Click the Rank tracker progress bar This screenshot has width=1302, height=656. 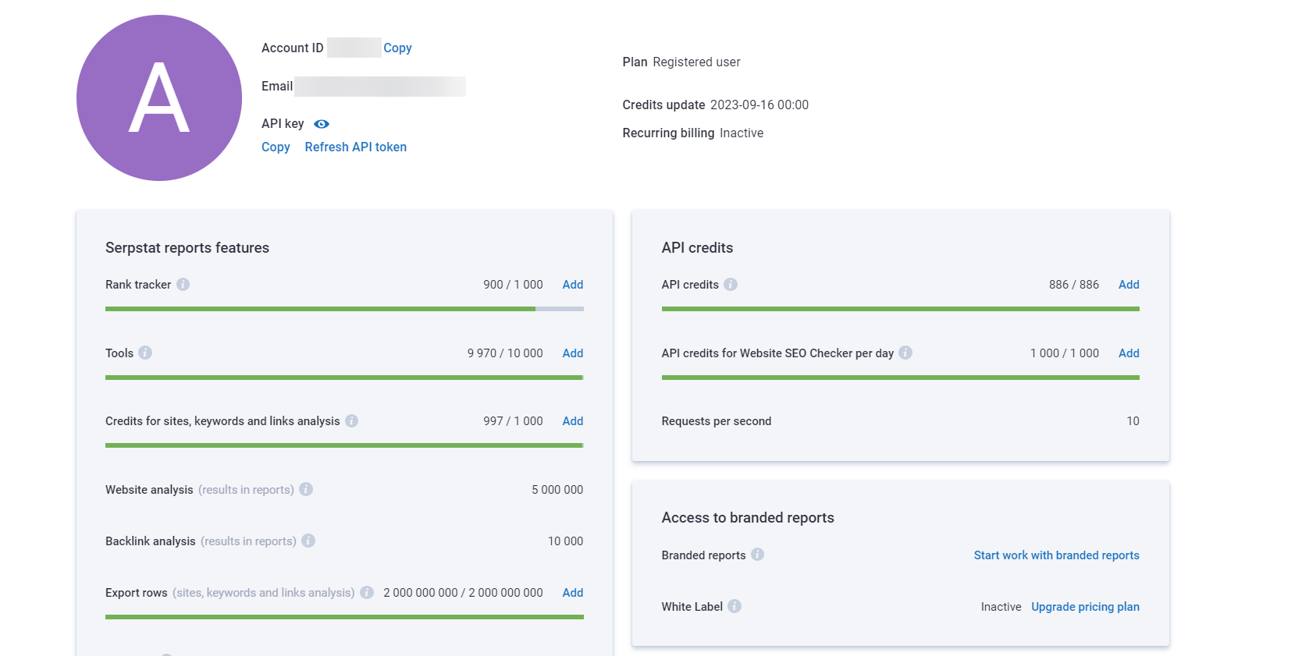pos(344,309)
